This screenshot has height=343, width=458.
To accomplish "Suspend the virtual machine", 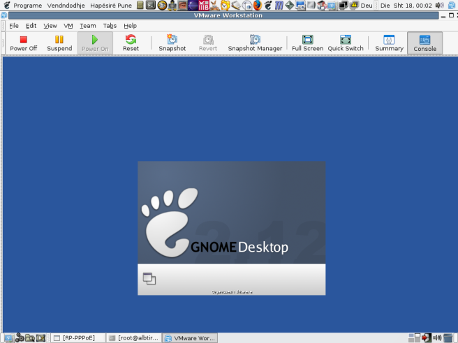I will 59,43.
